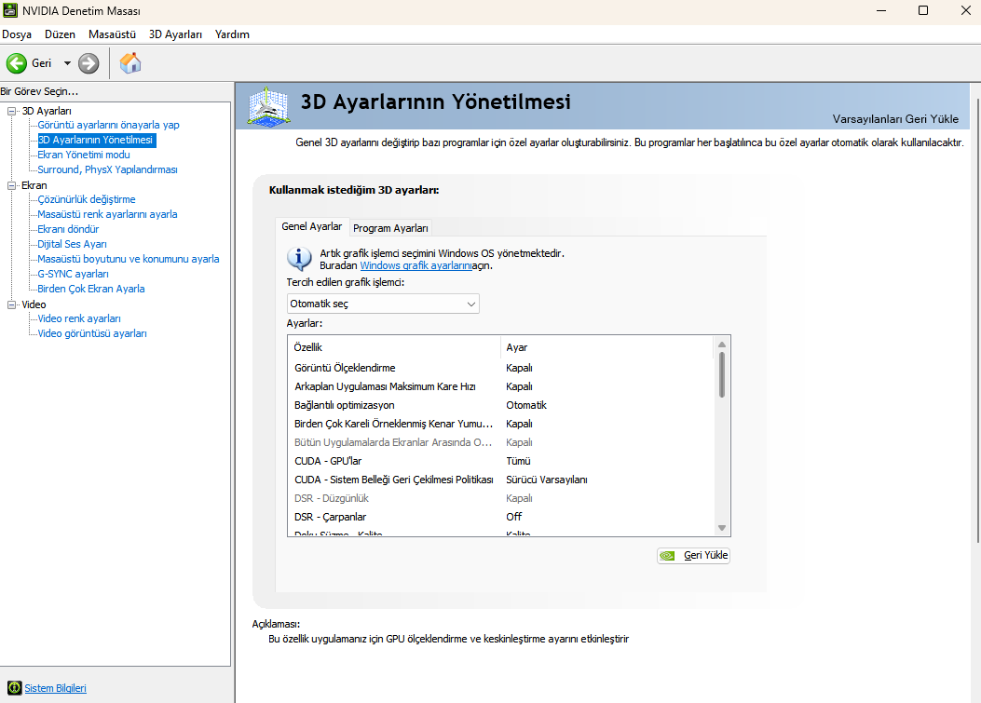Click the Sürücü Varsayılanı value
The image size is (981, 703).
(547, 480)
